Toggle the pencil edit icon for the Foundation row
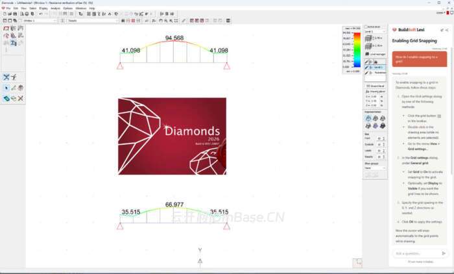 pyautogui.click(x=366, y=73)
